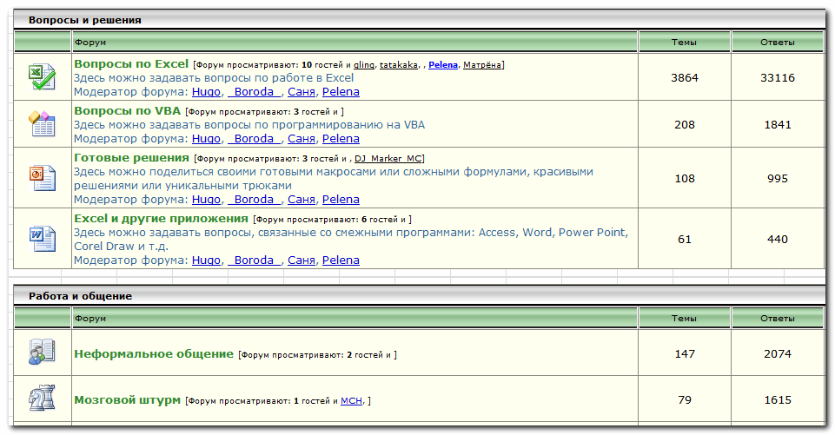Click the Готовые решения presentation icon
This screenshot has width=835, height=435.
click(42, 177)
